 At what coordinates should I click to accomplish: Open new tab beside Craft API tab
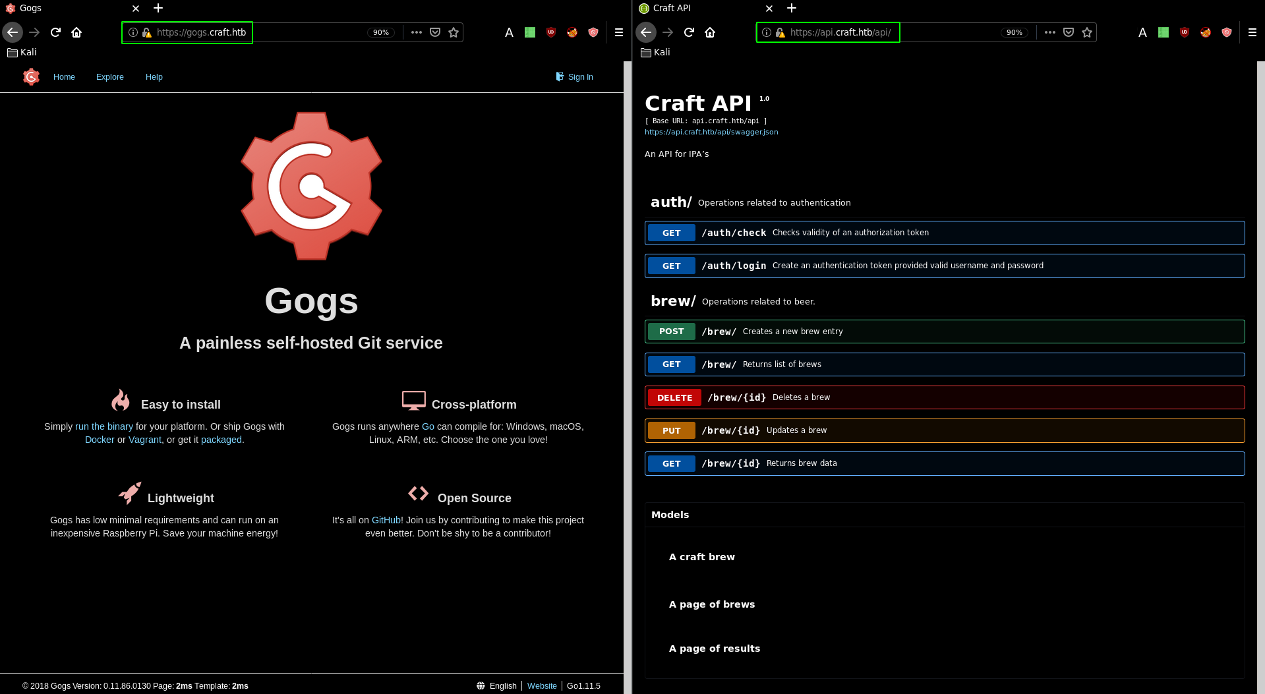792,8
